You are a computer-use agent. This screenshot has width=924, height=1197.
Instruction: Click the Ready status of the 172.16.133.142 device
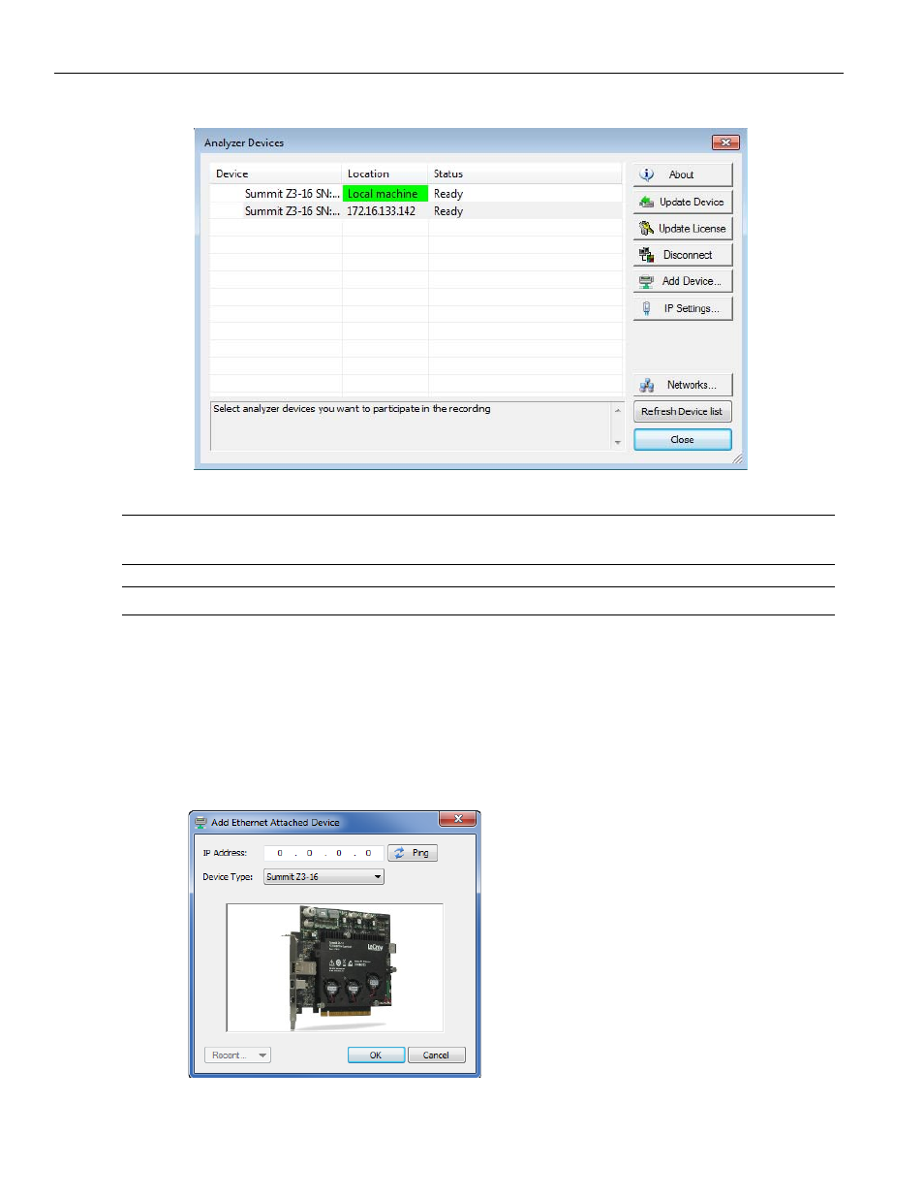coord(448,211)
